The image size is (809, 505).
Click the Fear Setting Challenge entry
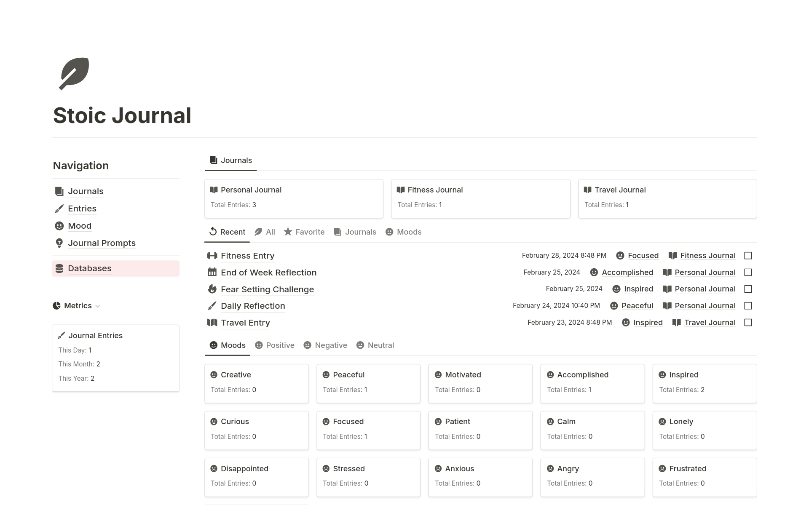(x=267, y=289)
